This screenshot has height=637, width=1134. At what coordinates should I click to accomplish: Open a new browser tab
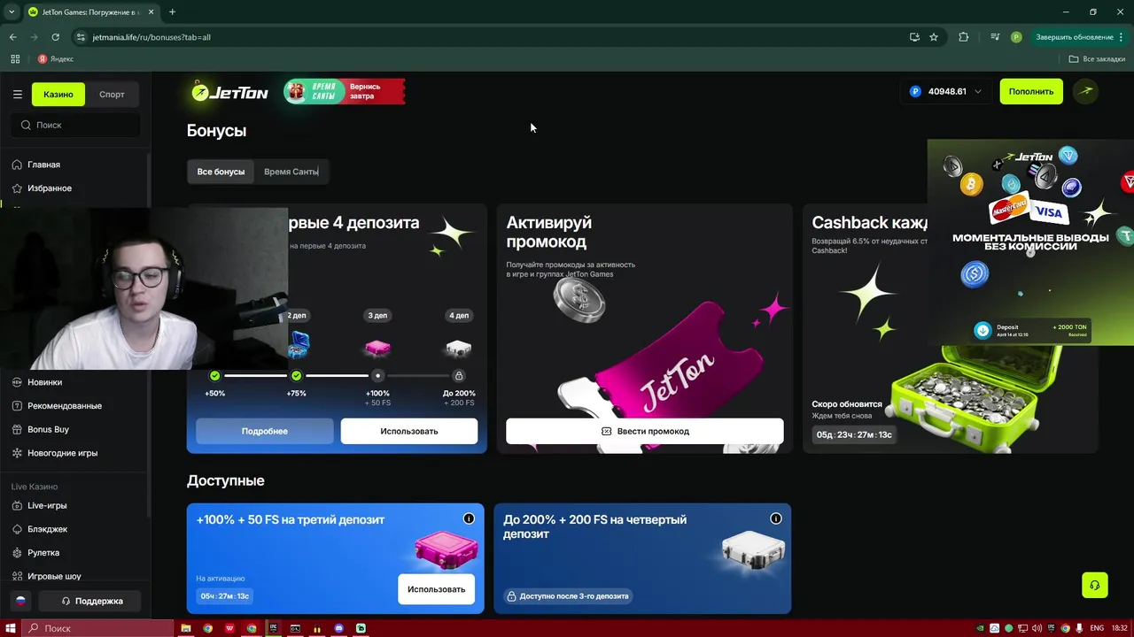tap(172, 12)
